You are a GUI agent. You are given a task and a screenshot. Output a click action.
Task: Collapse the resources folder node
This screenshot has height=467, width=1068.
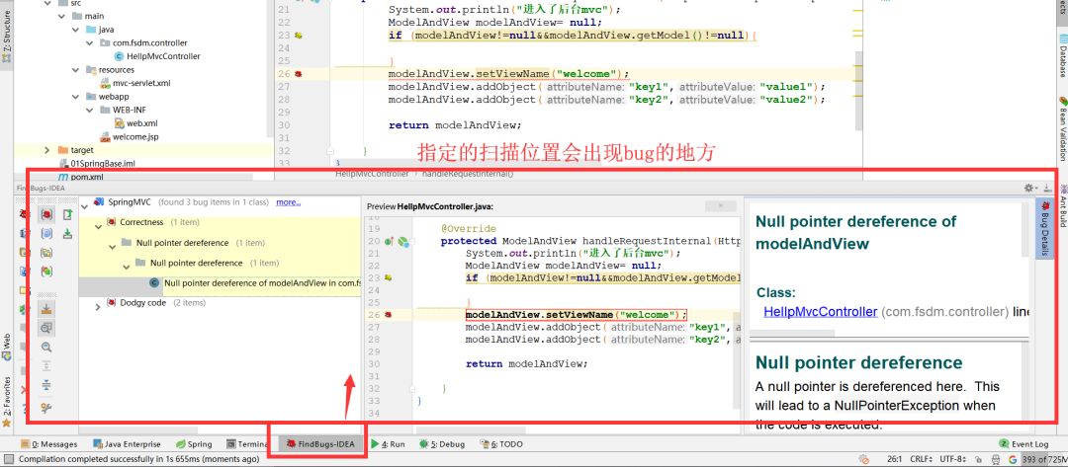coord(75,70)
